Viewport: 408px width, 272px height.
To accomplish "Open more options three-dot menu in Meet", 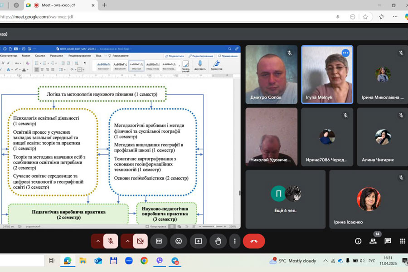I will pos(234,241).
